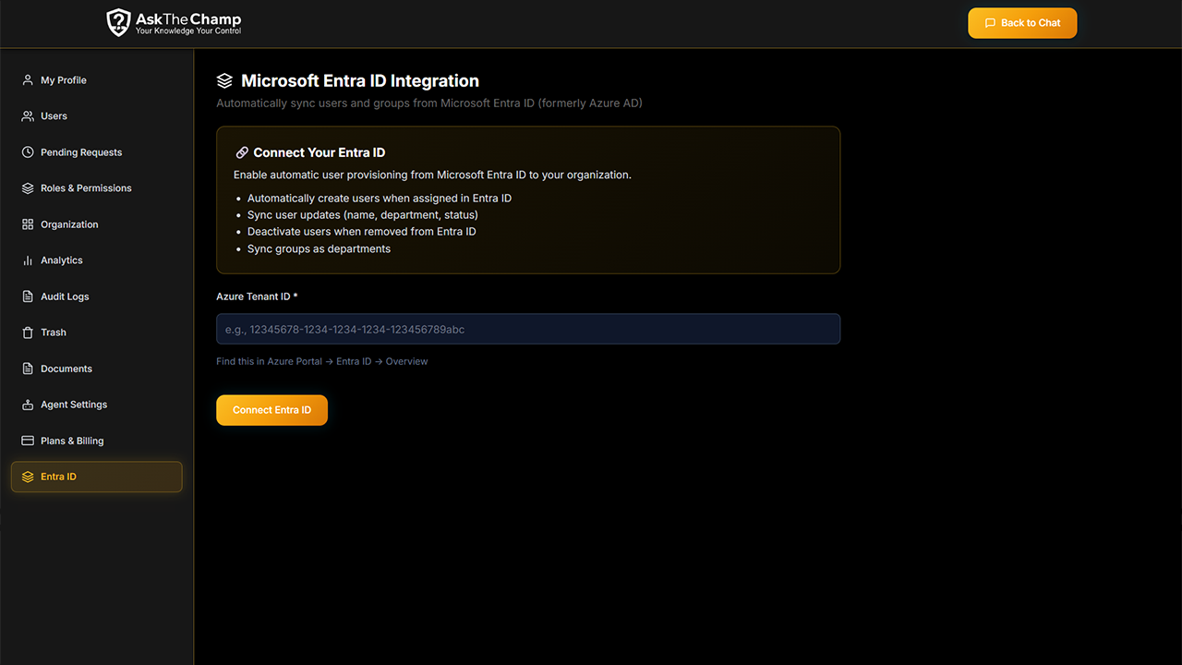Open the Analytics page

[97, 260]
